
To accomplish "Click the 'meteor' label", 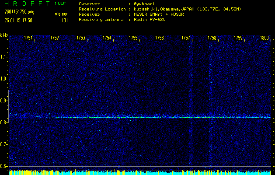I will (61, 14).
